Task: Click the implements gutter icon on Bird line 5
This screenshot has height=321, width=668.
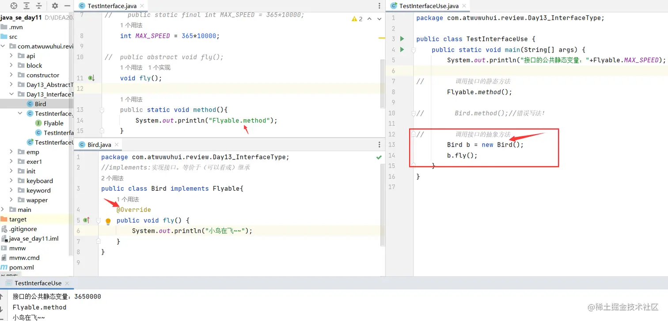Action: (87, 220)
